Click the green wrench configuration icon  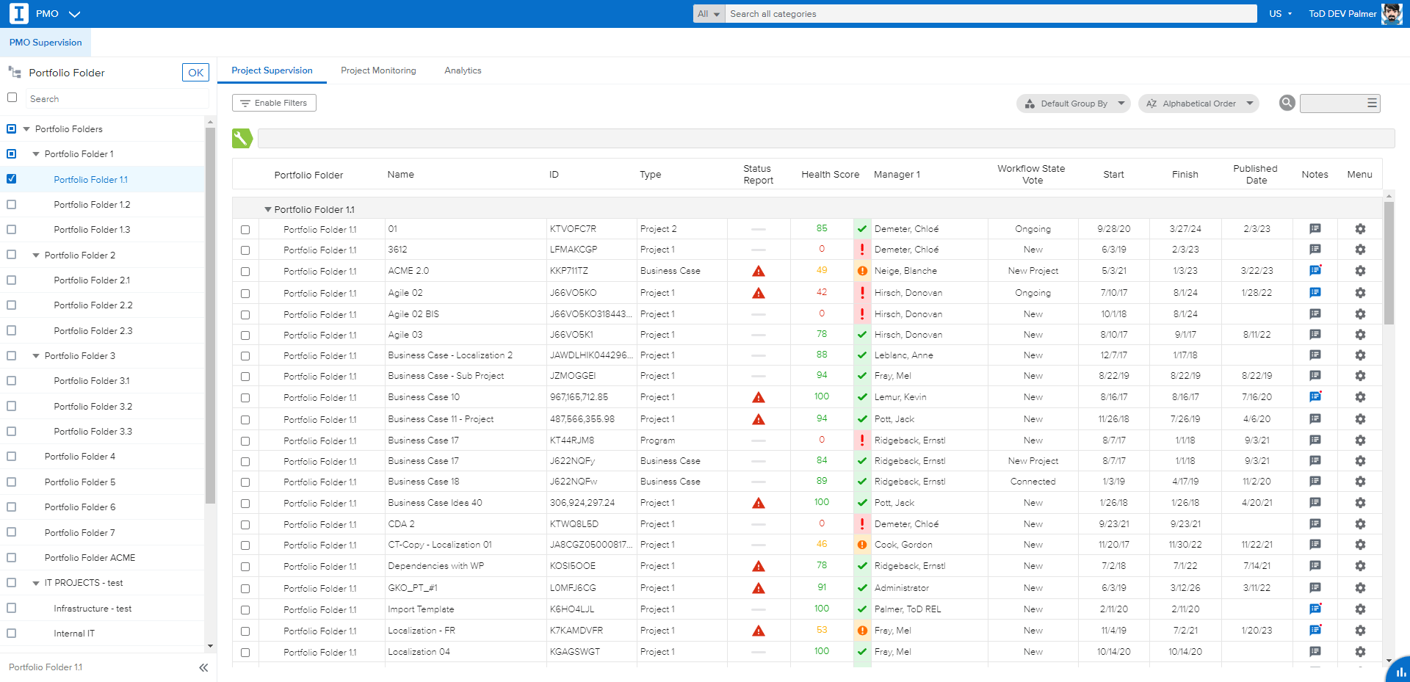[x=242, y=138]
